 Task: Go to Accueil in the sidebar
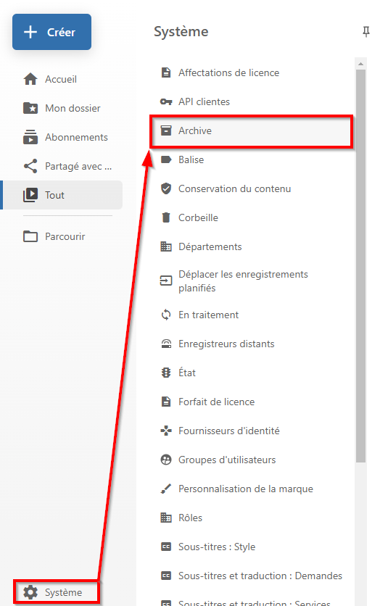pyautogui.click(x=62, y=79)
